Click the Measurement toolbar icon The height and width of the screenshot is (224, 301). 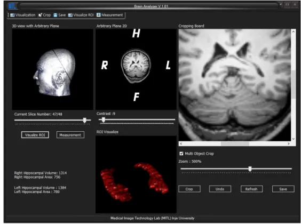99,15
